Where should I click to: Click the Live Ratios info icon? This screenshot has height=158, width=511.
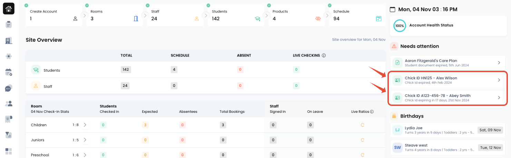[372, 112]
